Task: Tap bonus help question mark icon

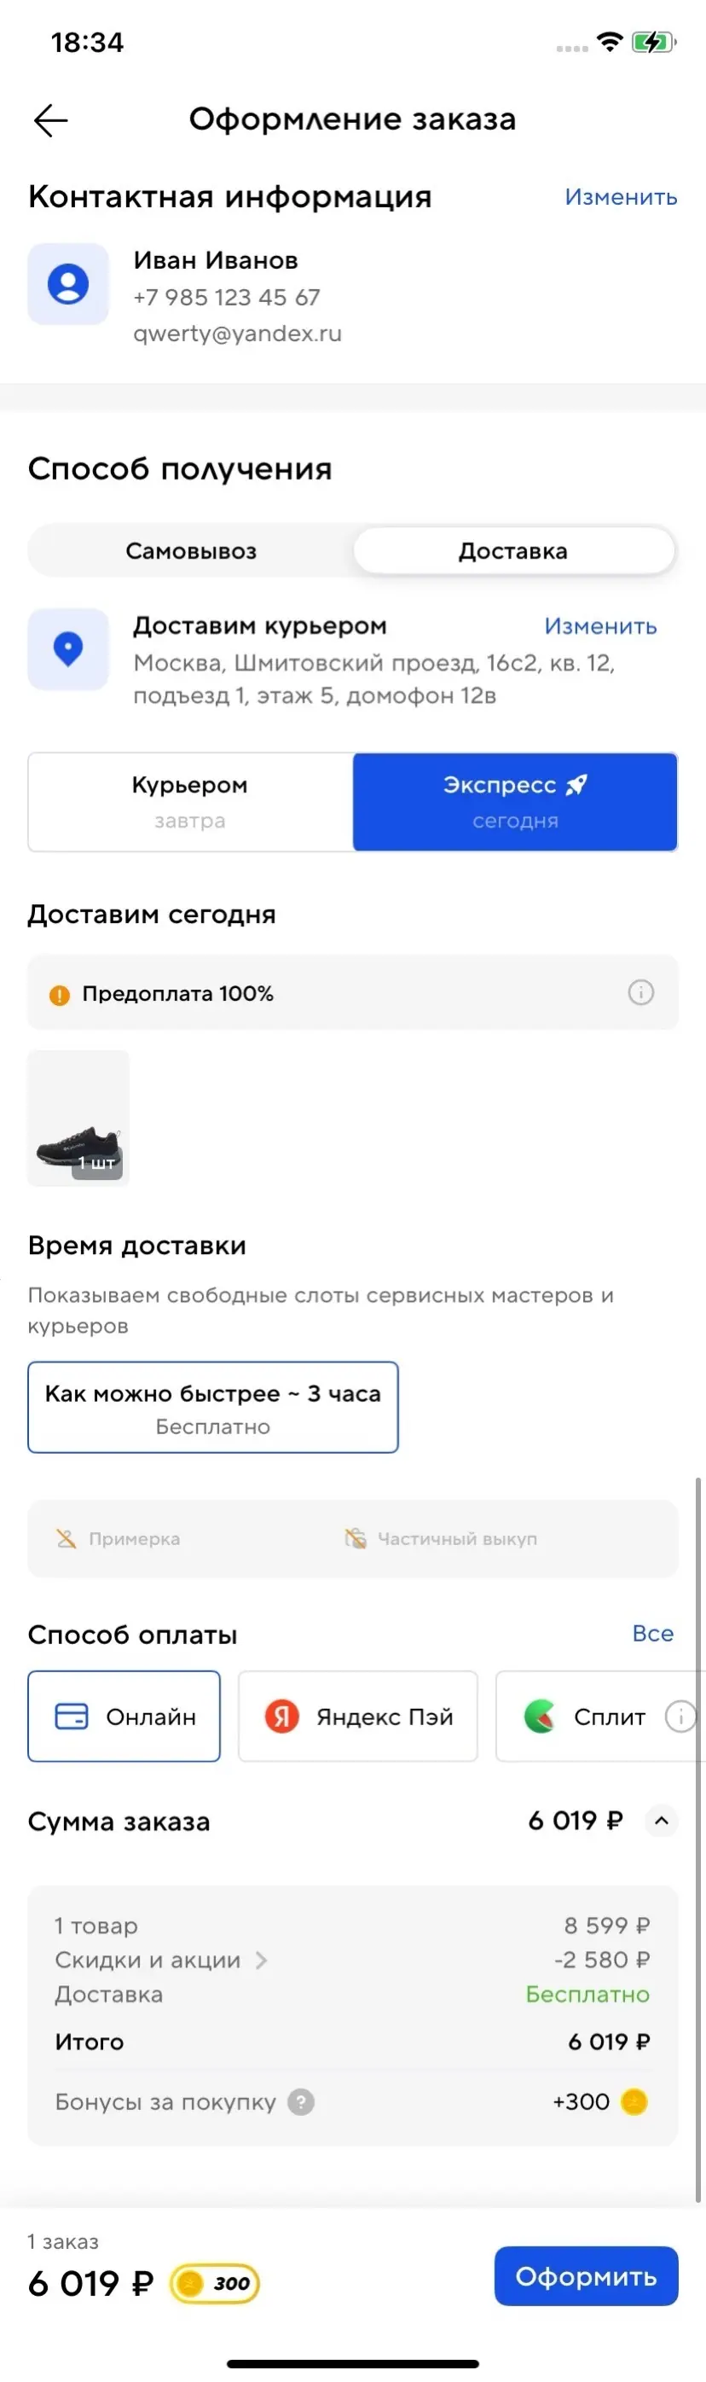Action: point(301,2102)
